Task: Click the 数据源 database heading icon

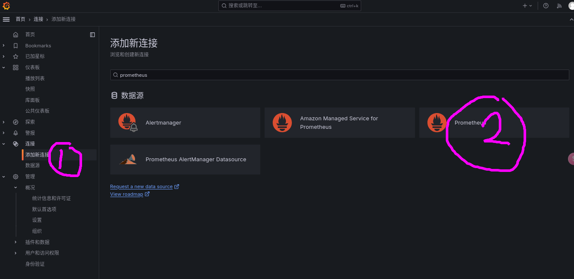Action: coord(114,96)
